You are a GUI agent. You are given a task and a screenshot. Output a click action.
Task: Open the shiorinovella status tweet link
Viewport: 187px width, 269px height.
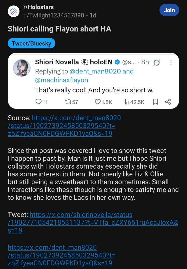point(81,215)
